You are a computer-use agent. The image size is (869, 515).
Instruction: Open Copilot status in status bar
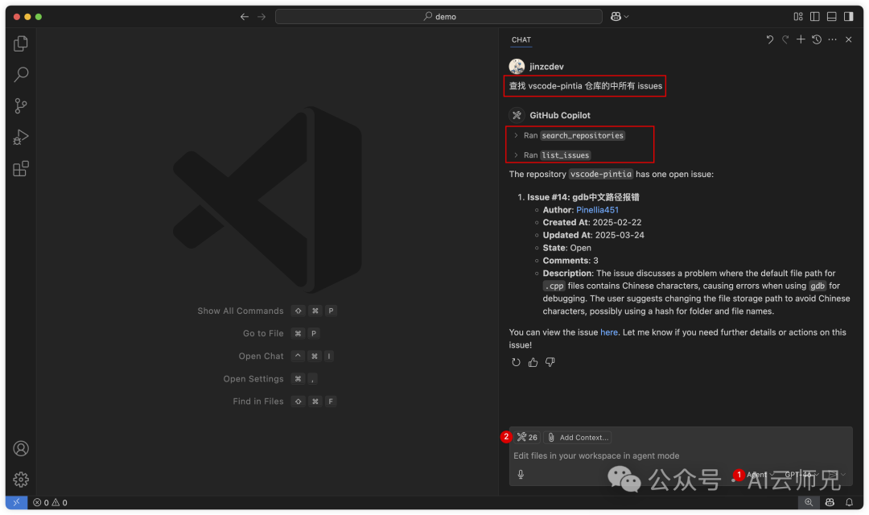click(x=830, y=503)
